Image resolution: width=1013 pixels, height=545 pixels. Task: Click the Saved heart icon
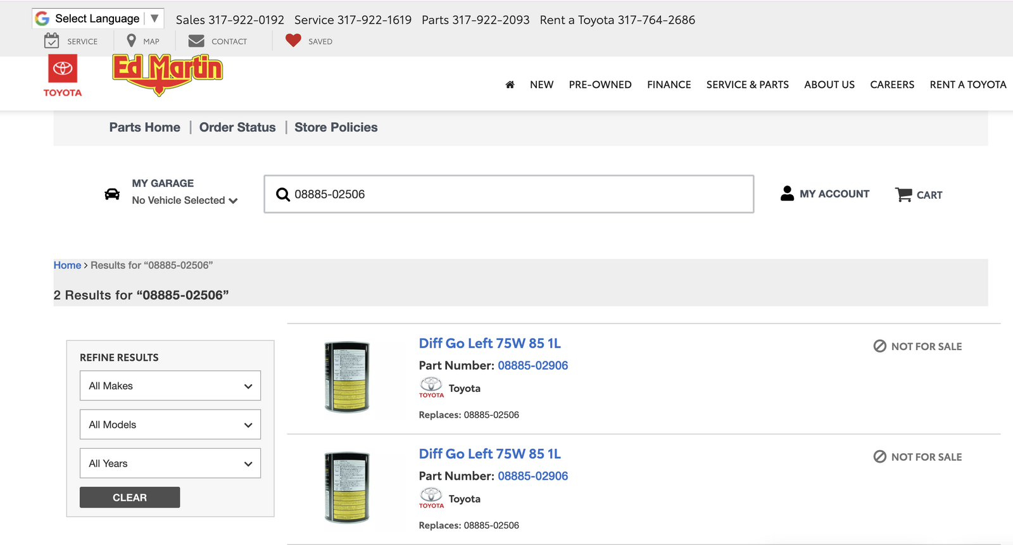coord(293,41)
